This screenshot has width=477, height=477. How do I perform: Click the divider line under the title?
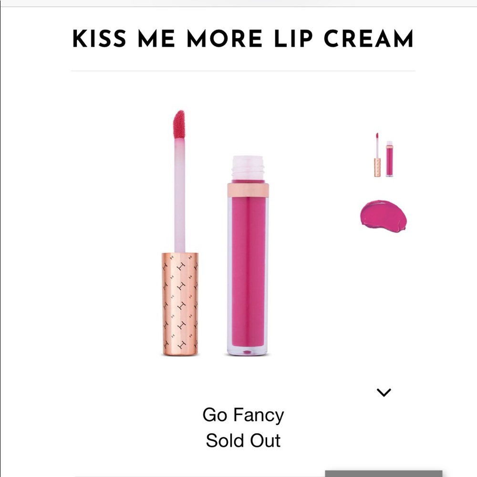click(x=243, y=69)
